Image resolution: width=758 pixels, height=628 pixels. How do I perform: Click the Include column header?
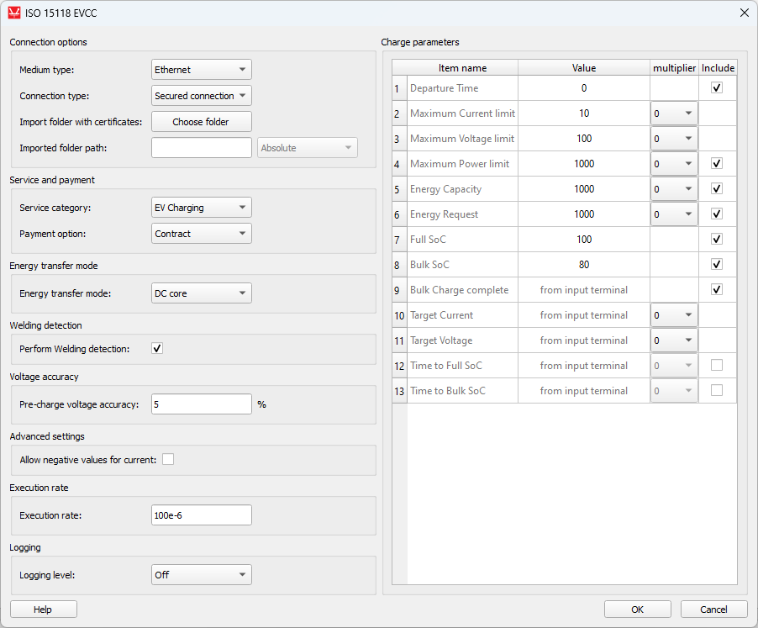tap(718, 68)
